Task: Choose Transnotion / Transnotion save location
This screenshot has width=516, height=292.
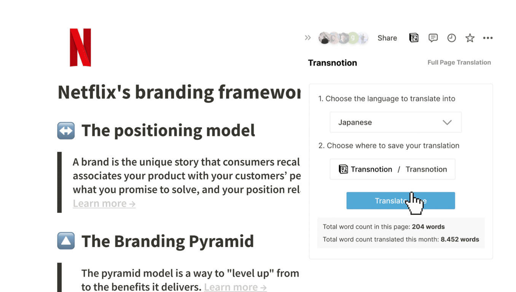Action: [392, 169]
